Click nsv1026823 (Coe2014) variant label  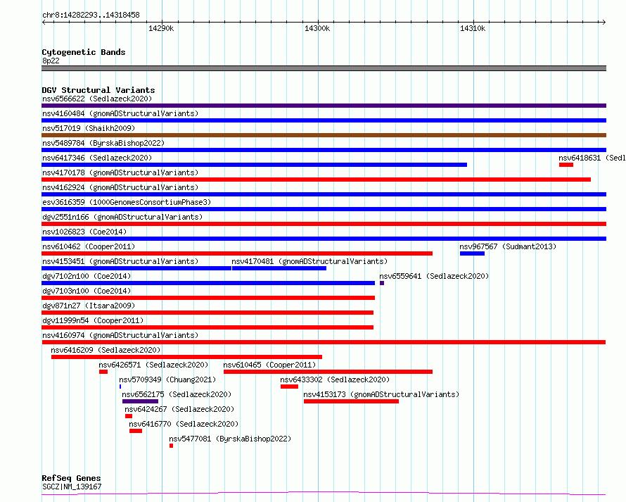(x=84, y=232)
